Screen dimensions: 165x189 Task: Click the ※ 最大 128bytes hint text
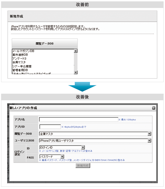coord(127,119)
